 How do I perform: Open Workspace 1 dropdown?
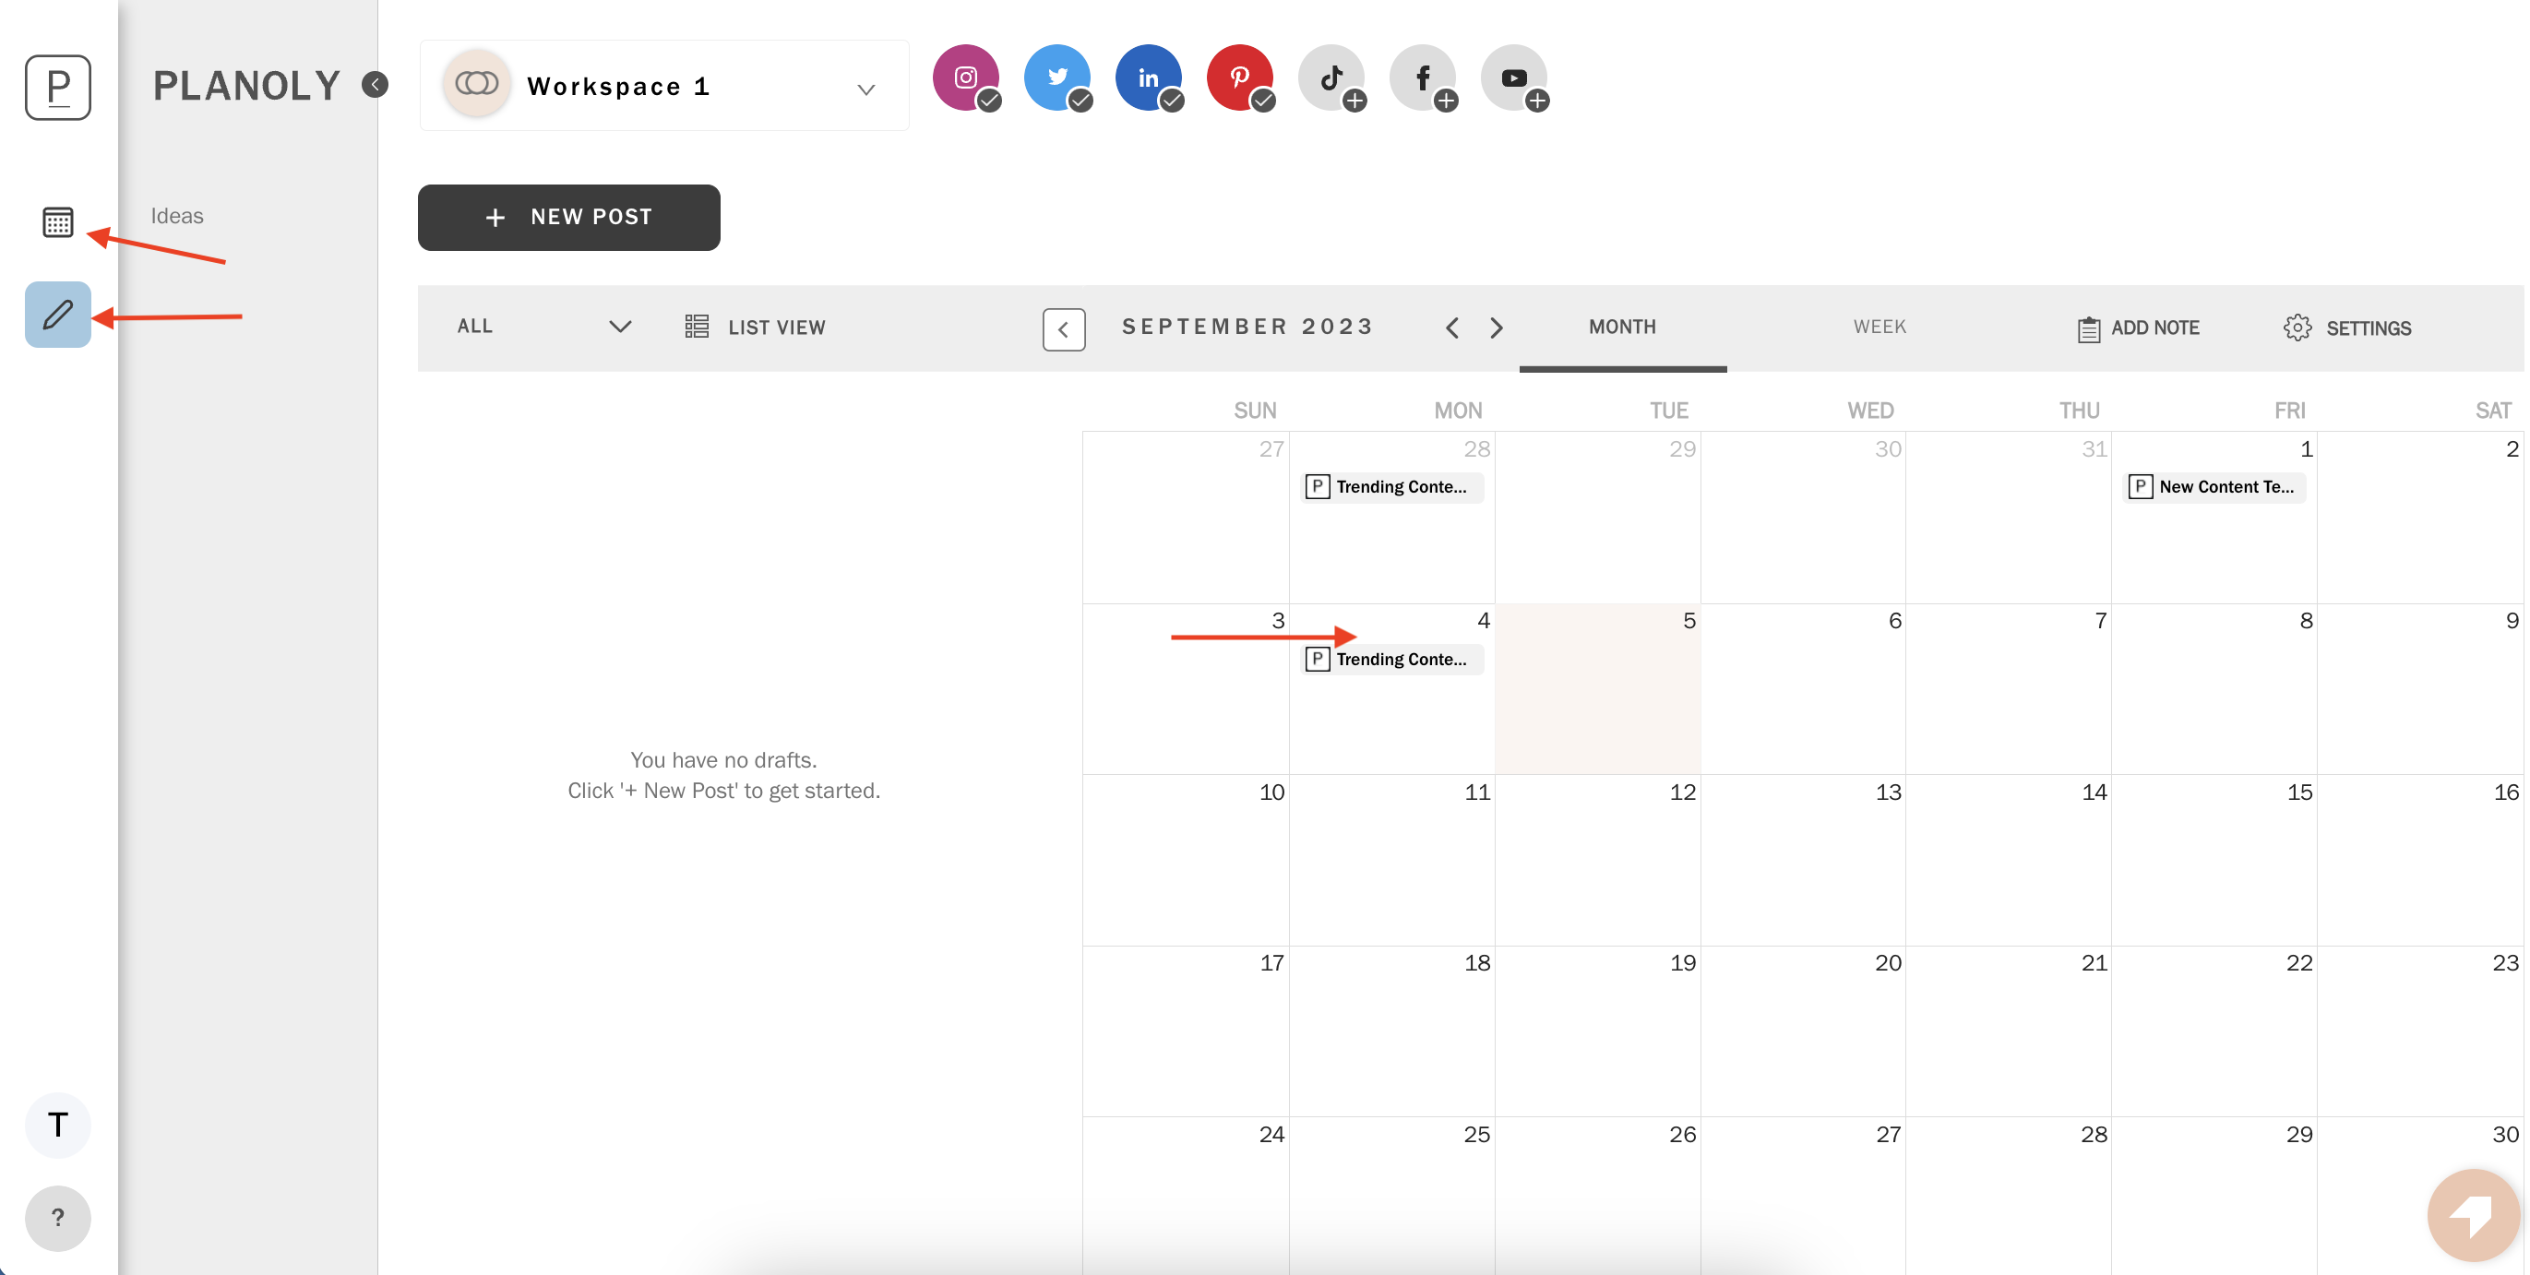[x=664, y=86]
